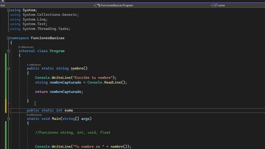Screen dimensions: 265x149
Task: Click System.Text using line
Action: [29, 24]
